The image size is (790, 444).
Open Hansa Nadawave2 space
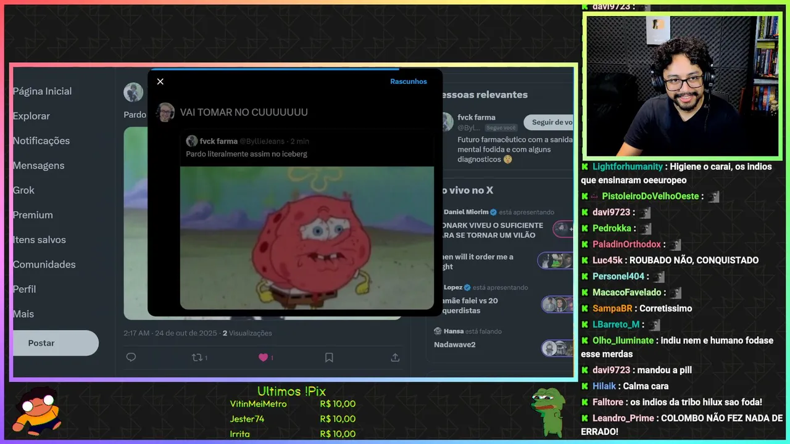[x=455, y=344]
